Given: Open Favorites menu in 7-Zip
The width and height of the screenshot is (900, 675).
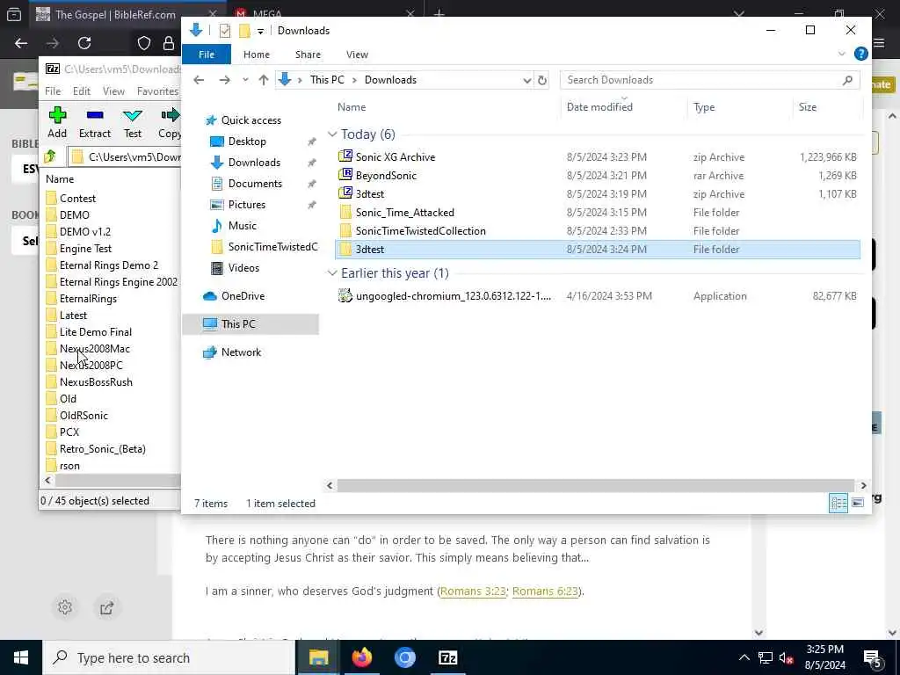Looking at the screenshot, I should pos(157,91).
